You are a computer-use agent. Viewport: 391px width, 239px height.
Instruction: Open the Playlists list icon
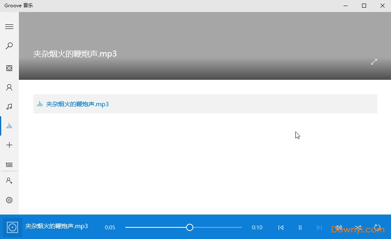(x=9, y=164)
